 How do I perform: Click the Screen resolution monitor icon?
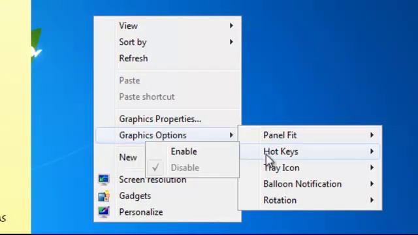pyautogui.click(x=103, y=180)
